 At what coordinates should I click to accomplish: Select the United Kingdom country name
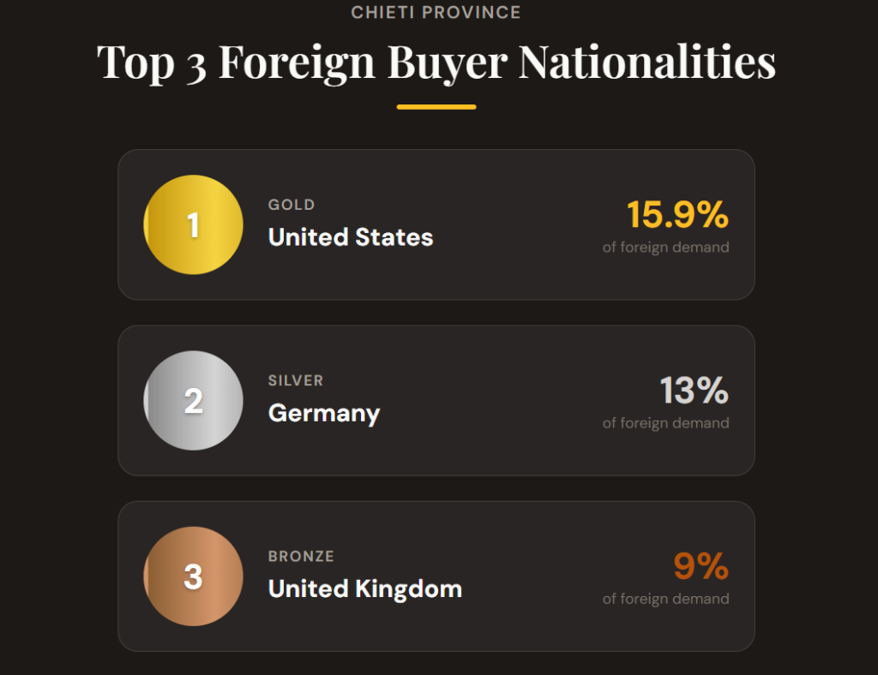(365, 588)
